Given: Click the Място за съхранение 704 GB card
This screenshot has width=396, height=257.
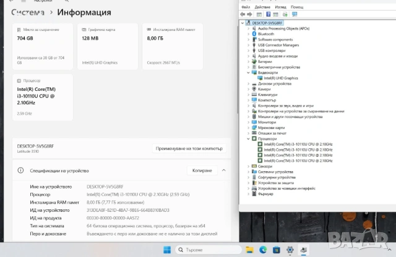Looking at the screenshot, I should point(43,46).
